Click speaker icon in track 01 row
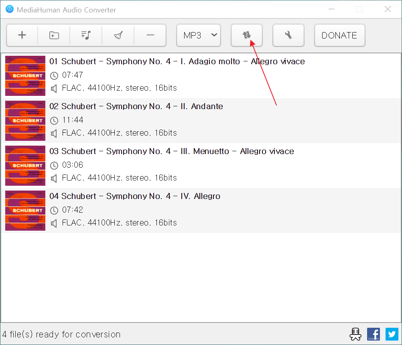402x345 pixels. pos(54,89)
